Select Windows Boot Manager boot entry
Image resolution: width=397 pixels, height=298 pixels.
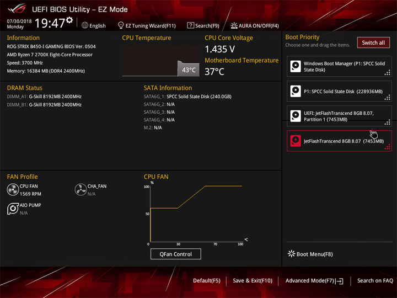point(339,66)
